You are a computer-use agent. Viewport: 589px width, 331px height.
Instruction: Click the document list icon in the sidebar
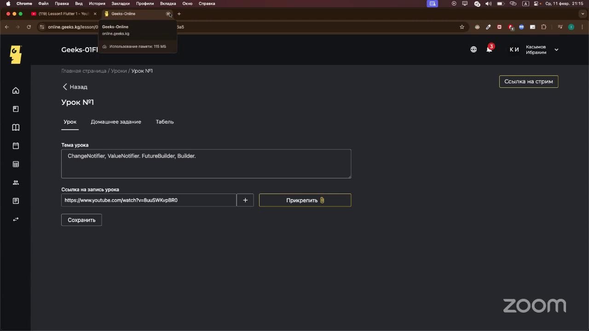click(16, 201)
